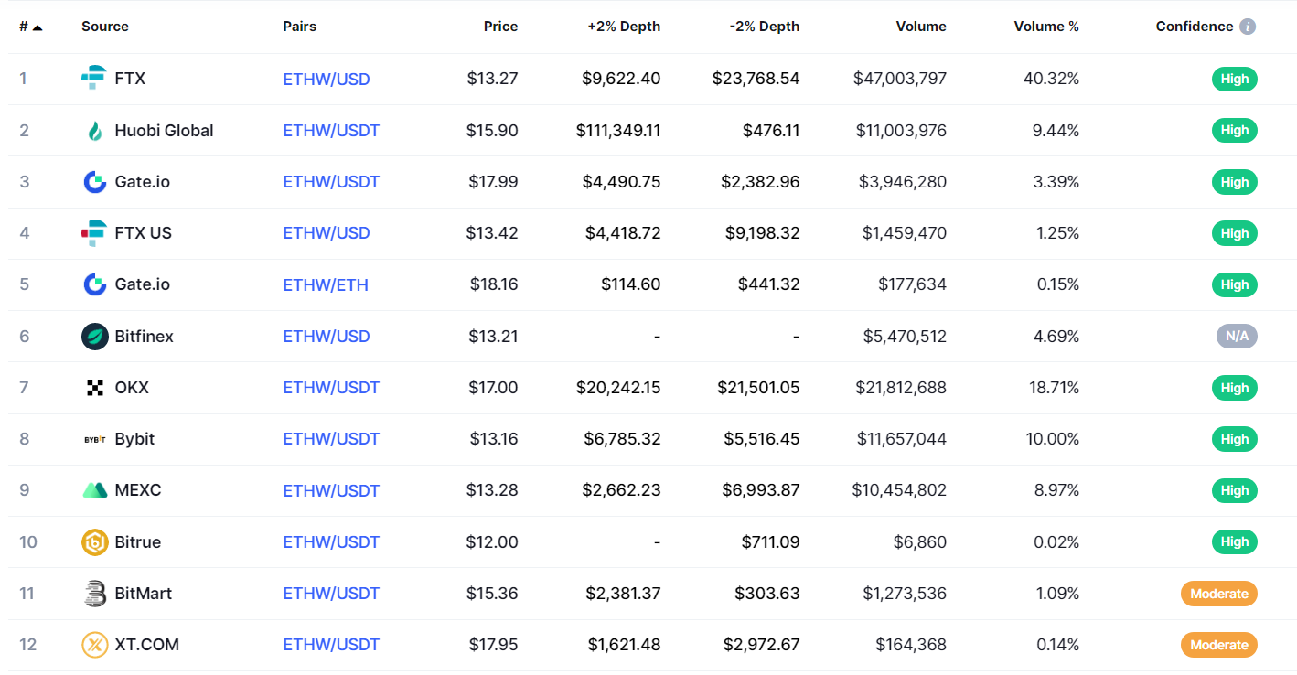Image resolution: width=1297 pixels, height=675 pixels.
Task: Click the XT.COM logo
Action: pyautogui.click(x=94, y=645)
